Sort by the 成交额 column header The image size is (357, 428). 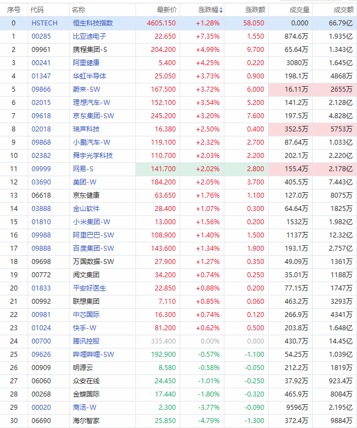pyautogui.click(x=344, y=10)
